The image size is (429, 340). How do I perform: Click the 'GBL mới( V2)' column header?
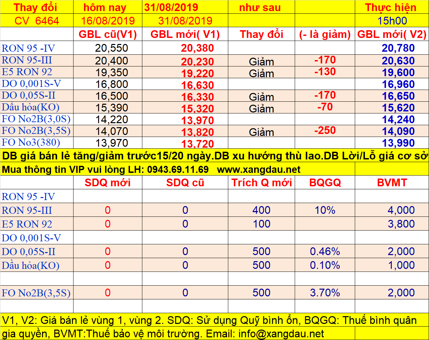click(x=392, y=34)
